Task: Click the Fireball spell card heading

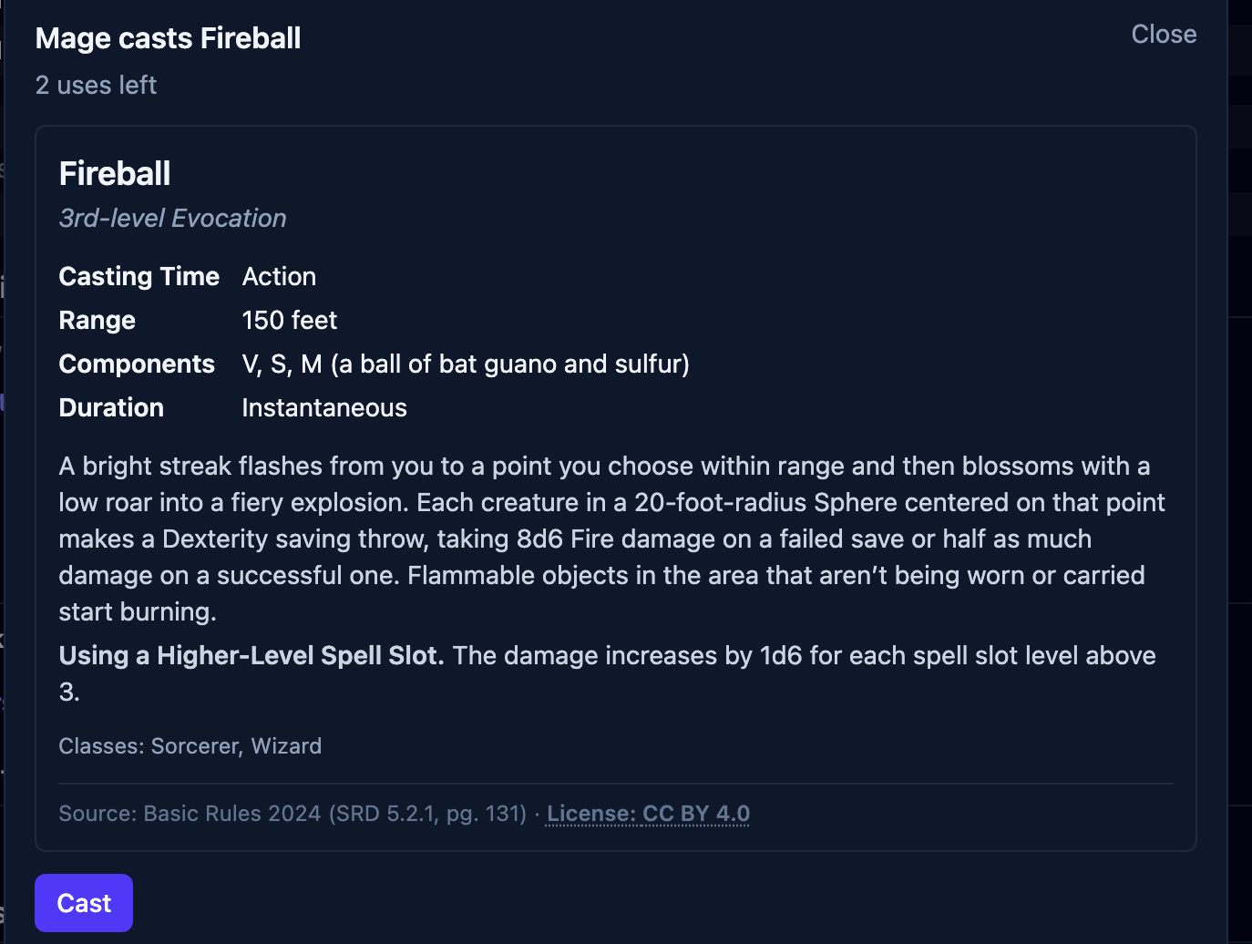Action: pyautogui.click(x=115, y=174)
